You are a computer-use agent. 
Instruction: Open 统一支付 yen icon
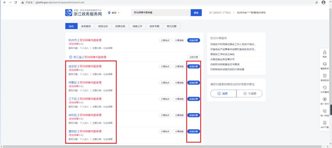(x=325, y=99)
